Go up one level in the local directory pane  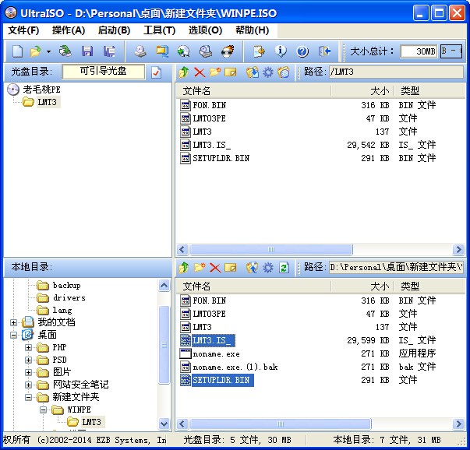183,267
